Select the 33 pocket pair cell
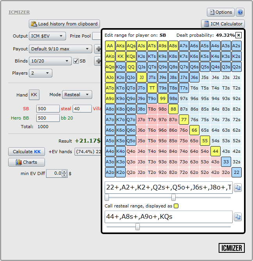Screen dimensions: 253x261 pos(226,162)
